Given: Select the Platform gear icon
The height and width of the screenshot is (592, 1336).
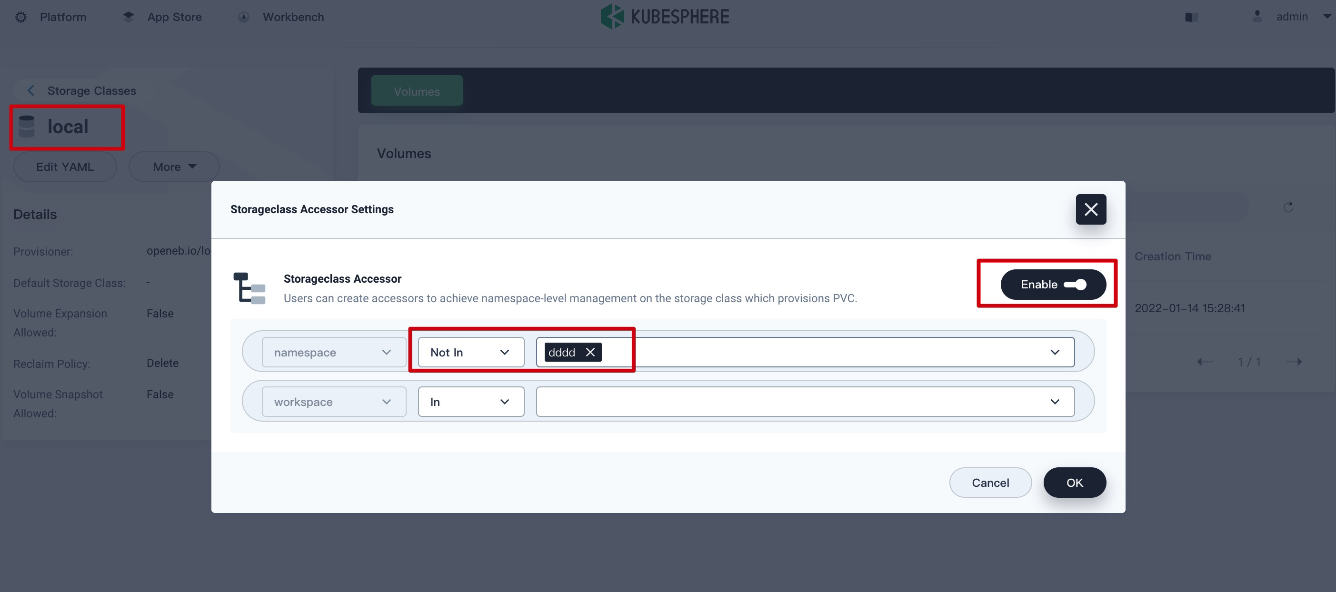Looking at the screenshot, I should tap(21, 16).
